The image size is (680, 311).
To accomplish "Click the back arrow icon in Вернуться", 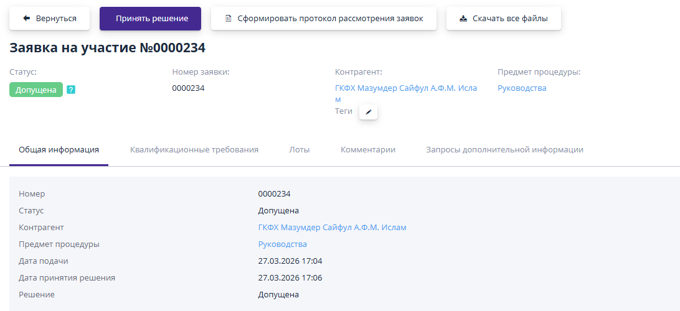I will (26, 19).
